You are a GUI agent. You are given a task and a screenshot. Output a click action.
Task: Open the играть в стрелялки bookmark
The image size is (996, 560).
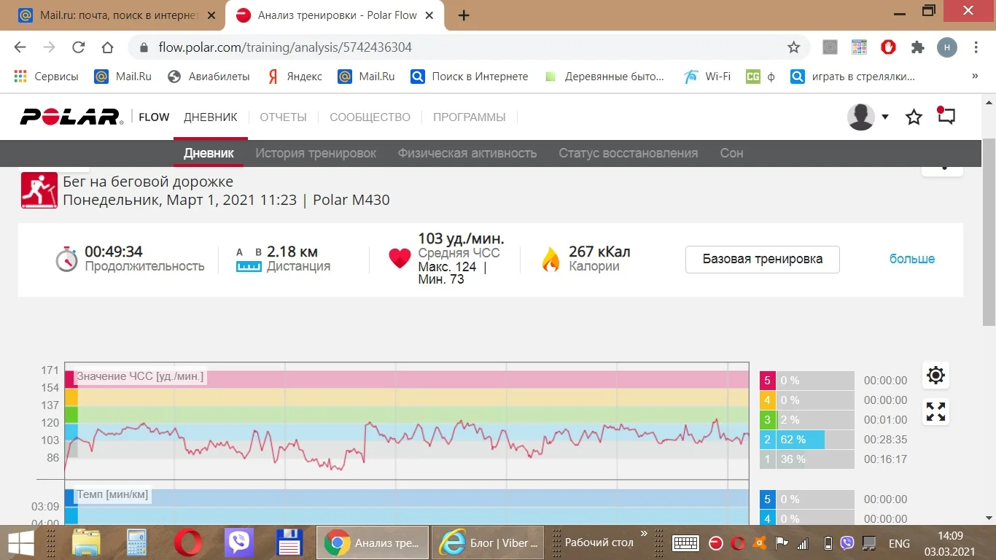point(853,77)
